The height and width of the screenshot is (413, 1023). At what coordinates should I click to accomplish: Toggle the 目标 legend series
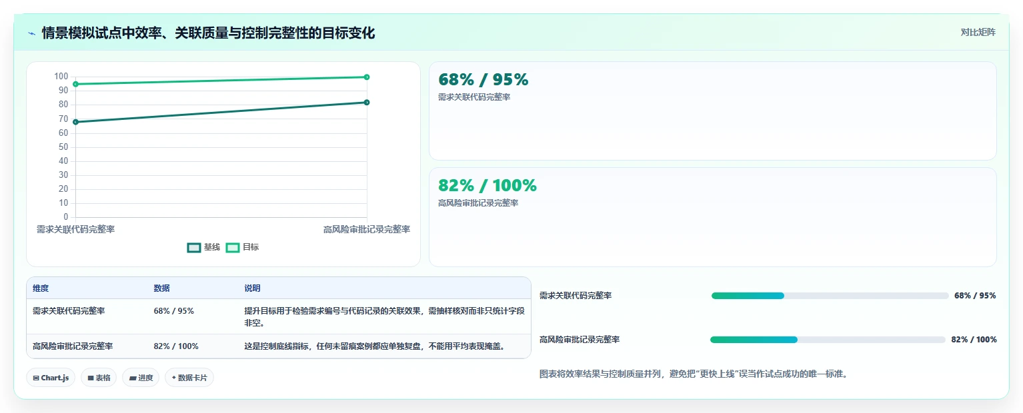point(243,247)
